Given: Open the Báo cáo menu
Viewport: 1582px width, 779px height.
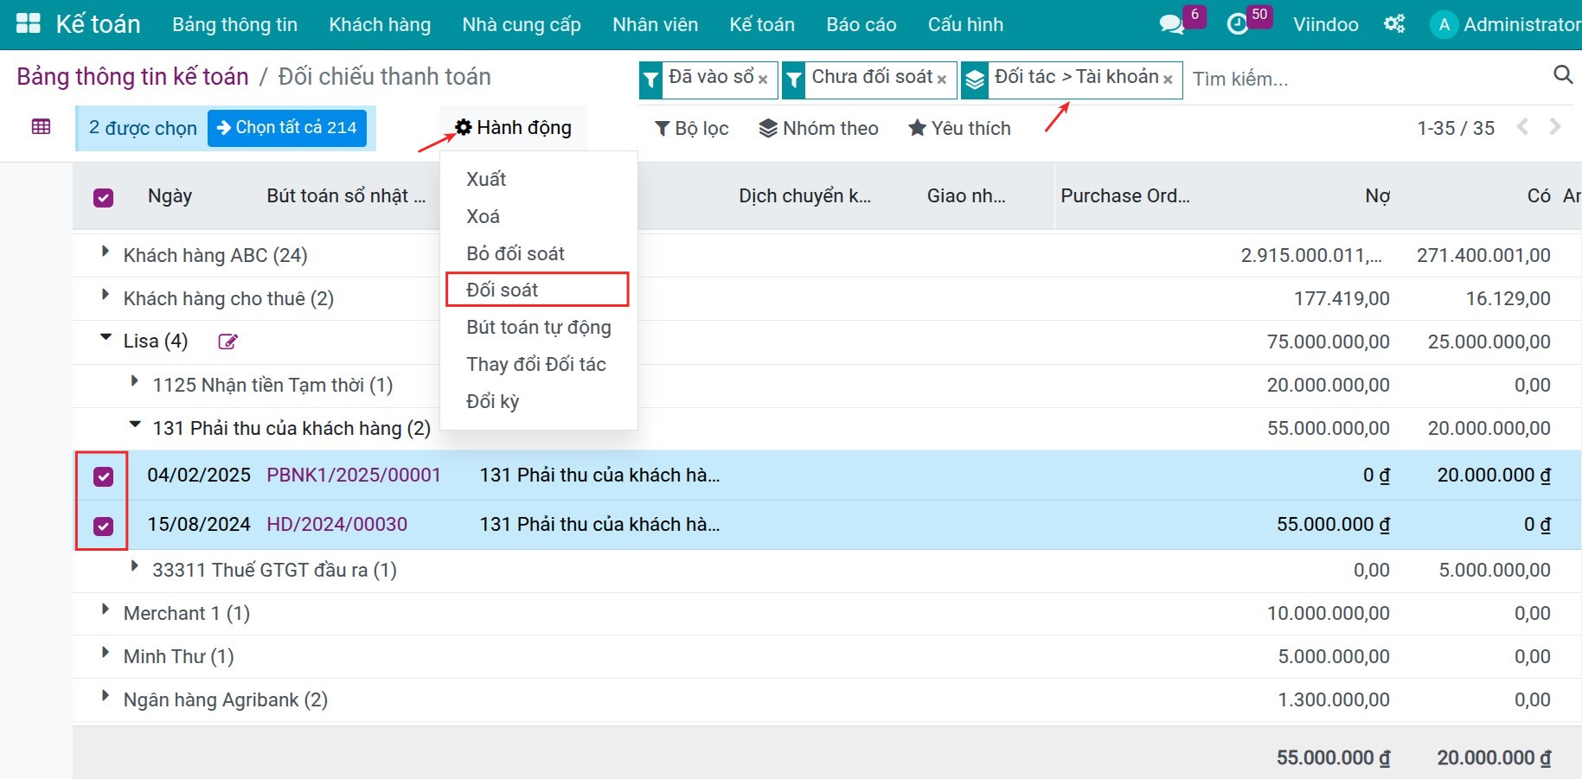Looking at the screenshot, I should [861, 24].
